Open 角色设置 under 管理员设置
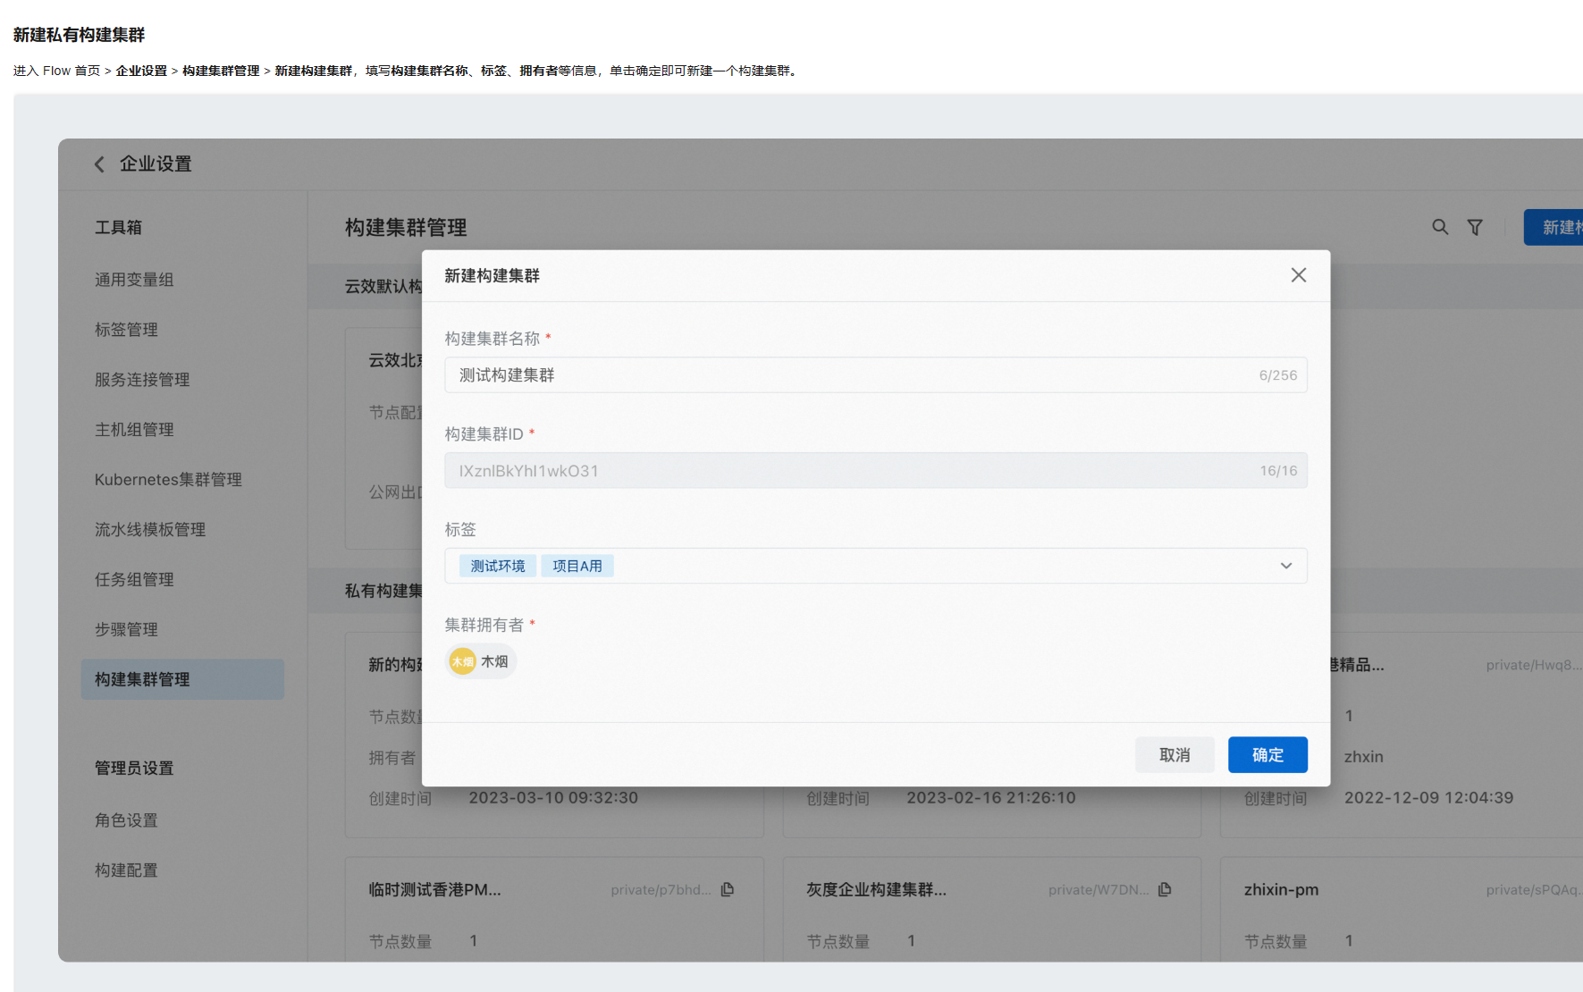The width and height of the screenshot is (1583, 992). click(x=126, y=820)
